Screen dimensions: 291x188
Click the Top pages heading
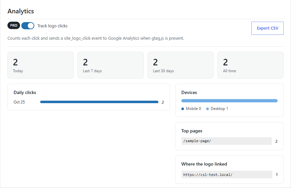[x=192, y=131]
